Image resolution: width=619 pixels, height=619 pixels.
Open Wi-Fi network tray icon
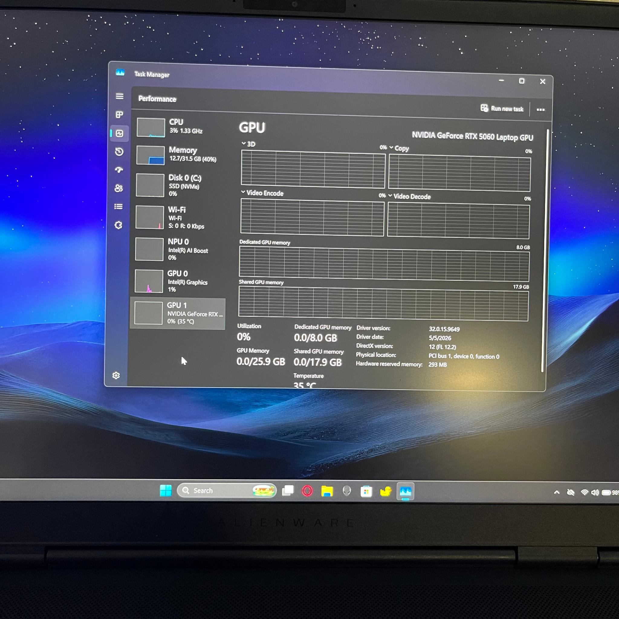[585, 492]
